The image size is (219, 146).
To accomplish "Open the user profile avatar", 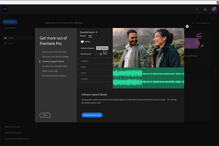I will (214, 9).
